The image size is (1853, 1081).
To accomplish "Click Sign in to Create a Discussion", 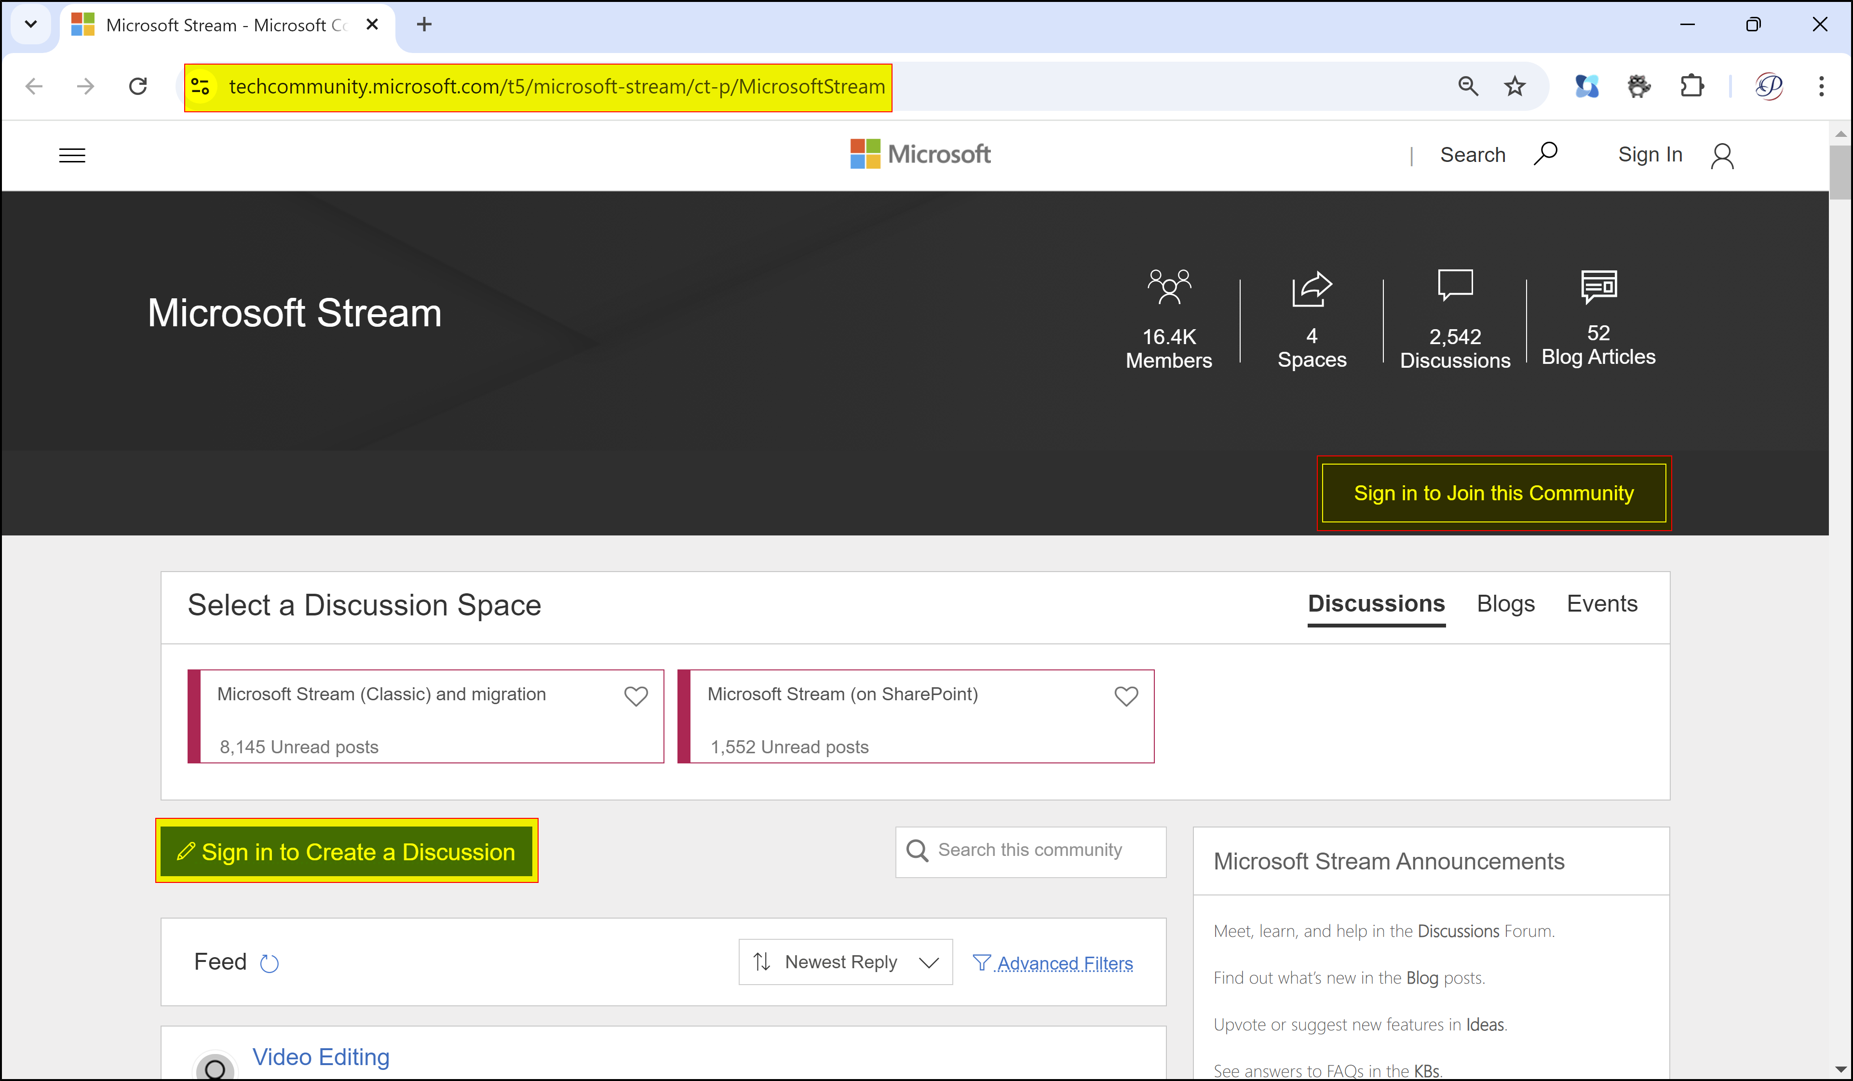I will point(346,851).
